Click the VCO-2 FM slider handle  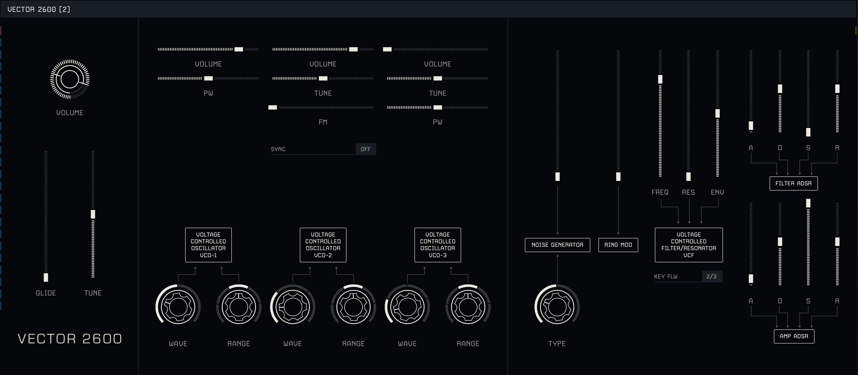tap(273, 108)
